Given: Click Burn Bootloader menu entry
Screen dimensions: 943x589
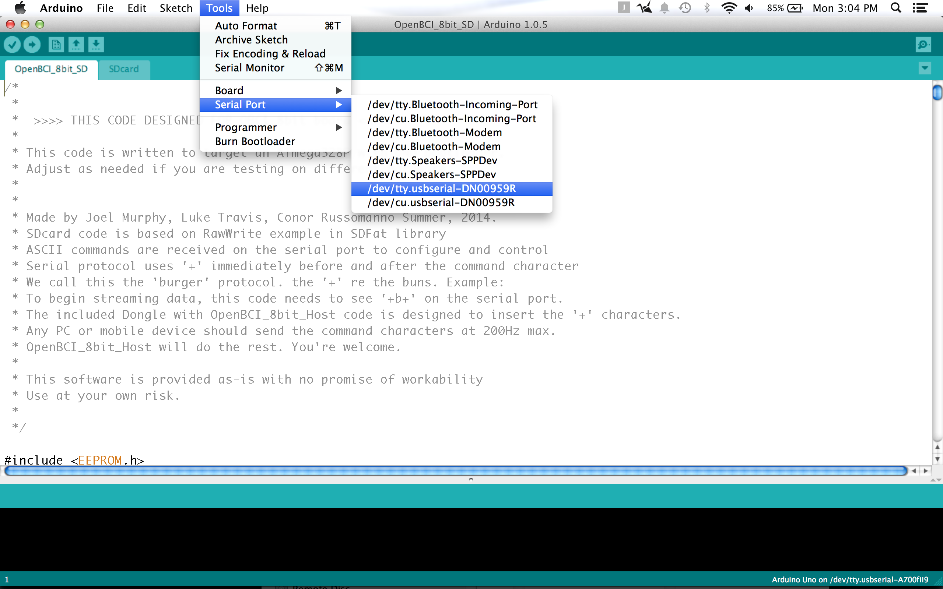Looking at the screenshot, I should 255,141.
